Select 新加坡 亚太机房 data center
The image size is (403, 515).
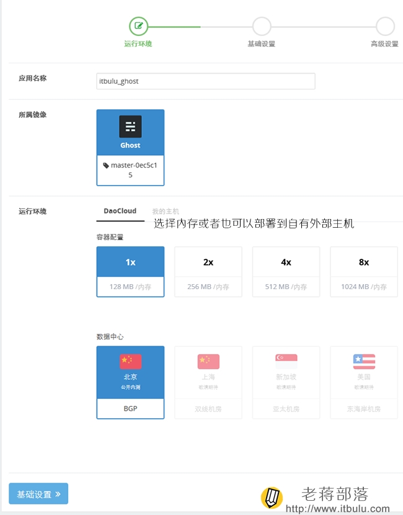pyautogui.click(x=286, y=382)
